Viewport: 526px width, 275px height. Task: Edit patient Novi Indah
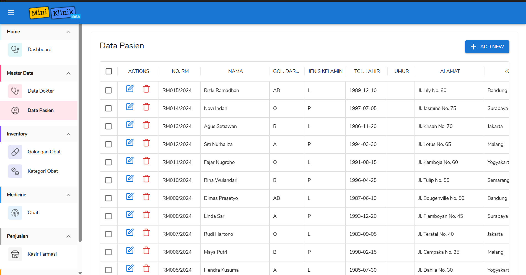coord(130,107)
